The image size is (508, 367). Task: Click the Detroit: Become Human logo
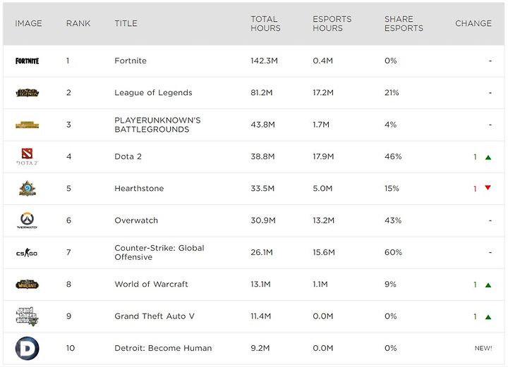pos(28,348)
